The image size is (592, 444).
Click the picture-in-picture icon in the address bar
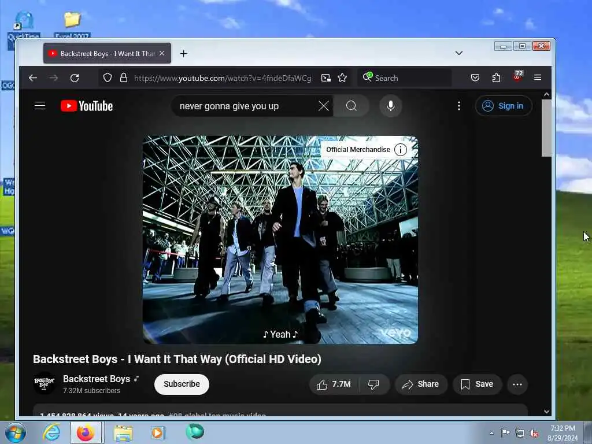[x=326, y=78]
